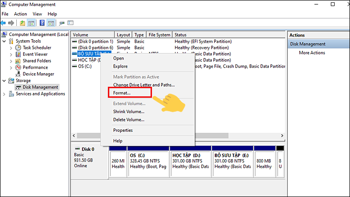The image size is (350, 197).
Task: Click the Shared Folders icon in tree
Action: coord(18,61)
